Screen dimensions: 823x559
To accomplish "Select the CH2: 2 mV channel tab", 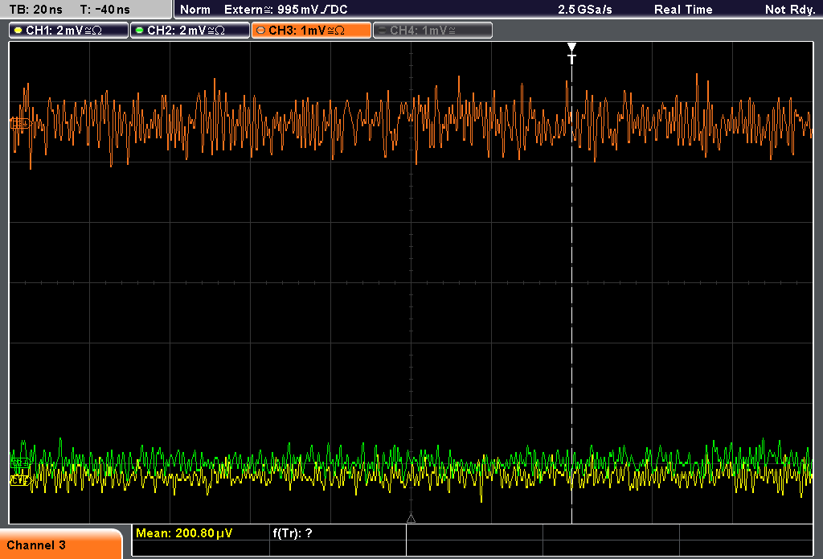I will click(190, 31).
